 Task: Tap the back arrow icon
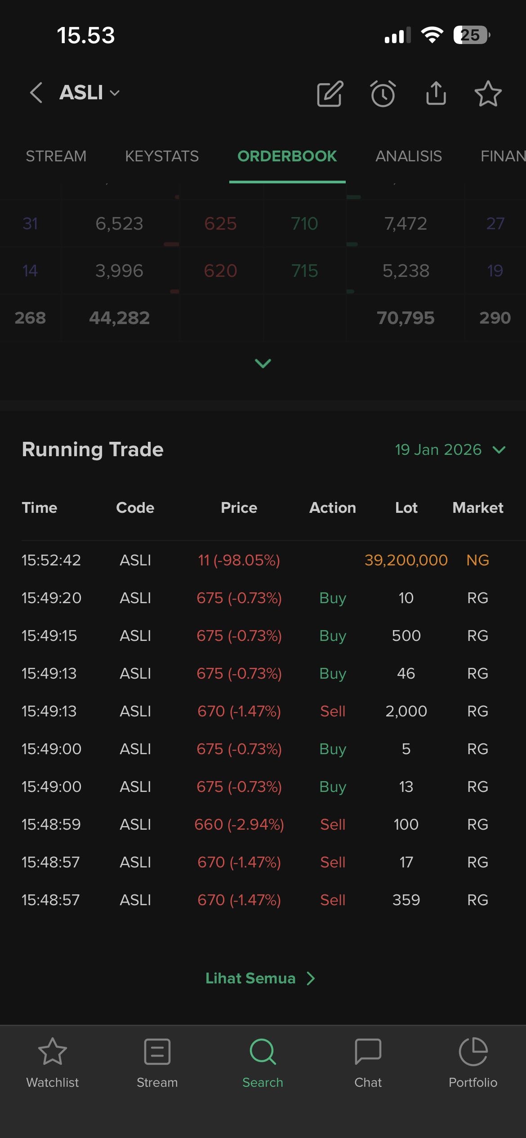coord(36,93)
